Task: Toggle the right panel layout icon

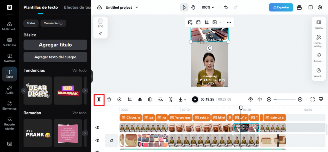Action: point(311,7)
